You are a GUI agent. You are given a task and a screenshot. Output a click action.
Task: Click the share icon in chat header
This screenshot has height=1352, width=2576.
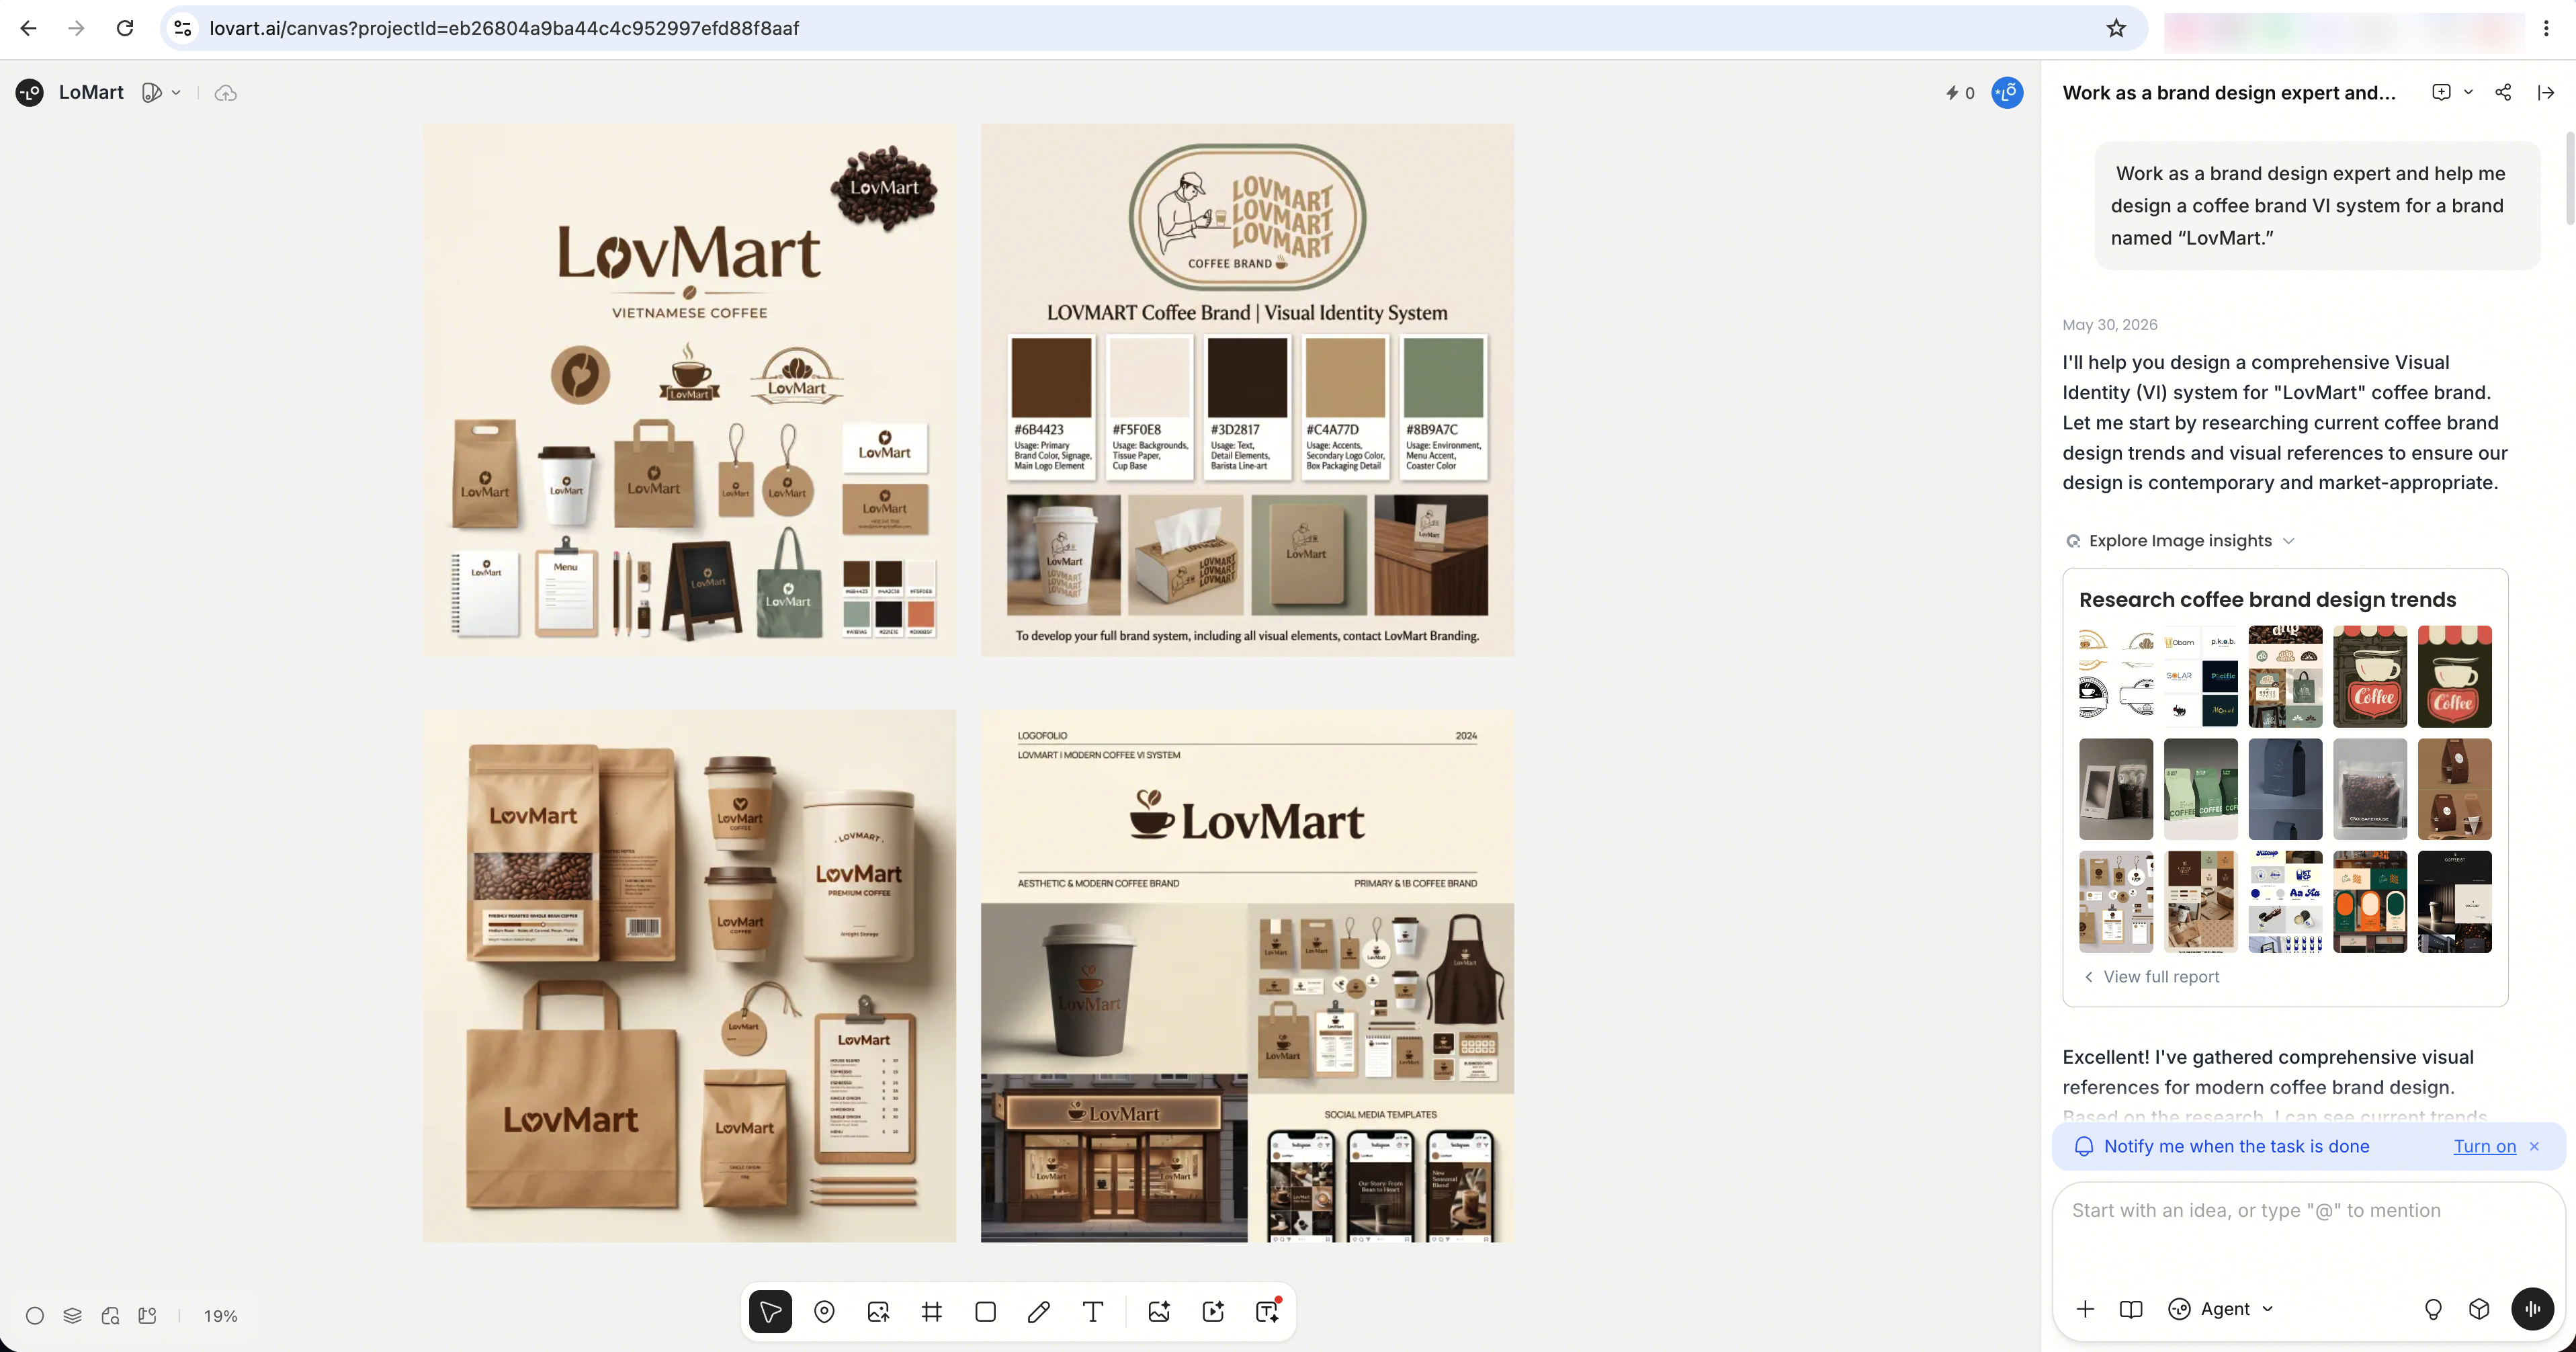click(2503, 93)
